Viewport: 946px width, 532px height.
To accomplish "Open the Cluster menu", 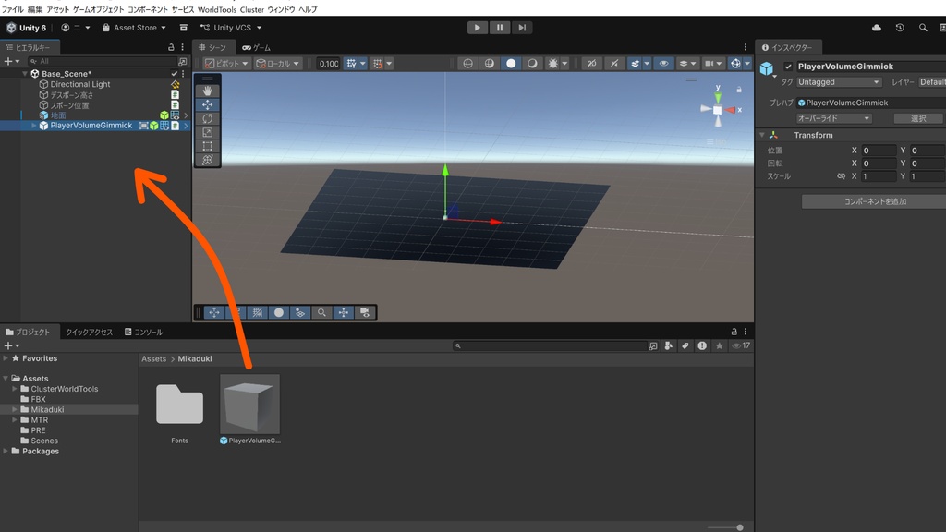I will 252,9.
